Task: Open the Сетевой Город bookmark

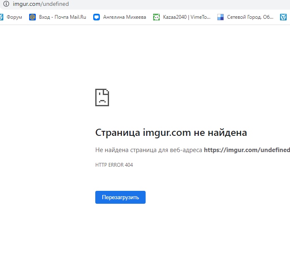Action: click(250, 17)
